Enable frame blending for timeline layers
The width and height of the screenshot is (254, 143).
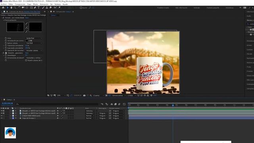coord(115,104)
